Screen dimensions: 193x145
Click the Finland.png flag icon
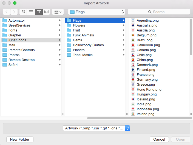(133, 69)
